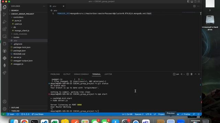
Task: Open the Manage gear menu
Action: [x=4, y=109]
